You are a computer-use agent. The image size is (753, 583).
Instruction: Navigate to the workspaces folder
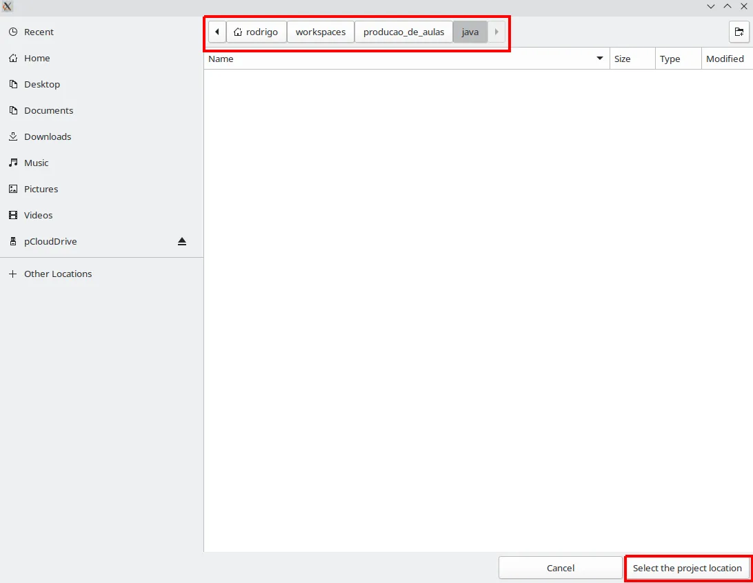pyautogui.click(x=321, y=32)
